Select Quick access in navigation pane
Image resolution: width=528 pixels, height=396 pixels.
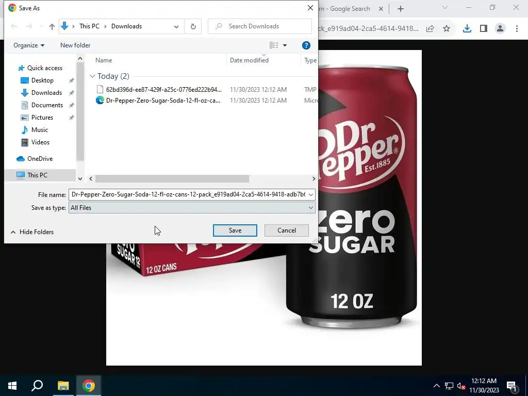45,68
